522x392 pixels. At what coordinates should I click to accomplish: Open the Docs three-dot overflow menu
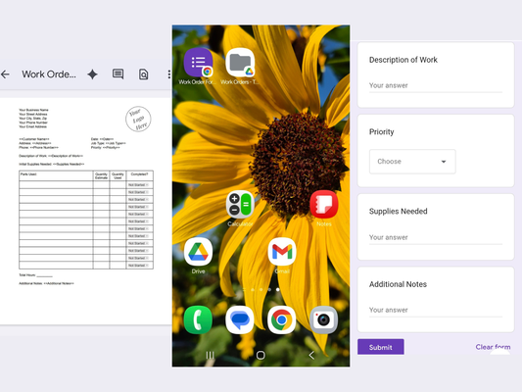coord(169,74)
